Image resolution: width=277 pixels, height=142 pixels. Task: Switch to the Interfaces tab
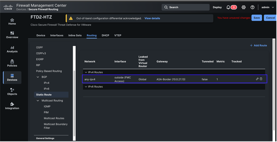coord(57,35)
